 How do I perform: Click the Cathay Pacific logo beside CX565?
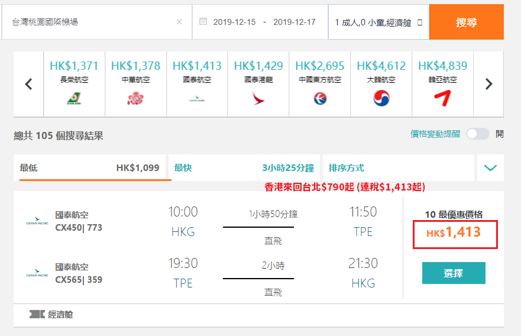(37, 273)
